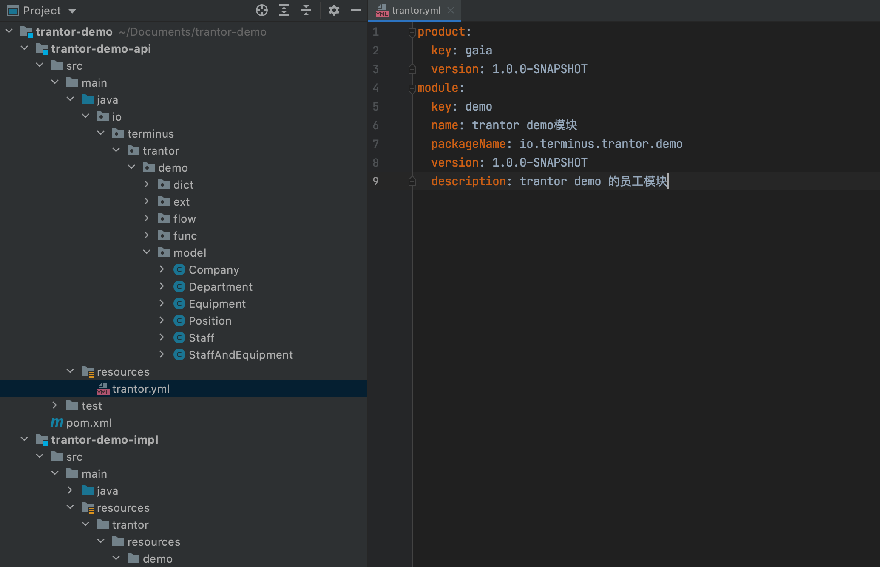Open the Project panel settings gear

(334, 11)
